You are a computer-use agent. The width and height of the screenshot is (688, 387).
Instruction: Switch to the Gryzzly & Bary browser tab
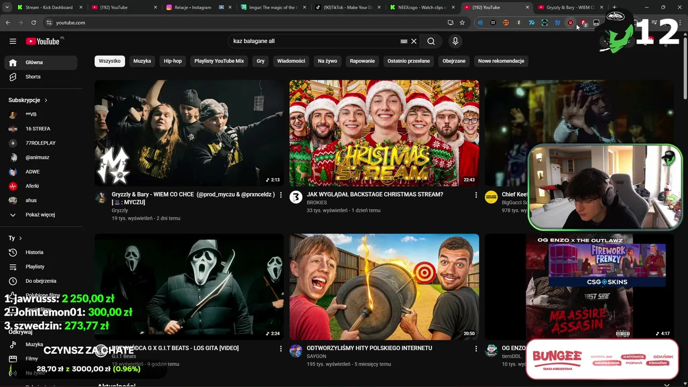570,8
